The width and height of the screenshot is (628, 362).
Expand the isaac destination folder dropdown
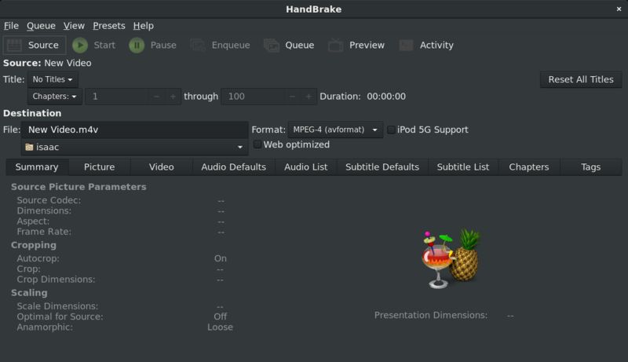(x=135, y=147)
